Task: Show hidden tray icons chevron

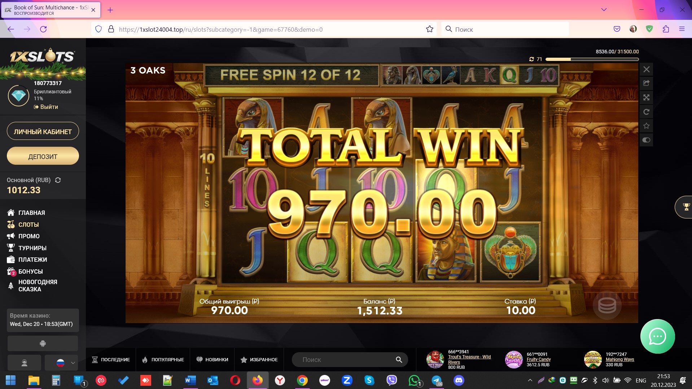Action: click(x=530, y=380)
